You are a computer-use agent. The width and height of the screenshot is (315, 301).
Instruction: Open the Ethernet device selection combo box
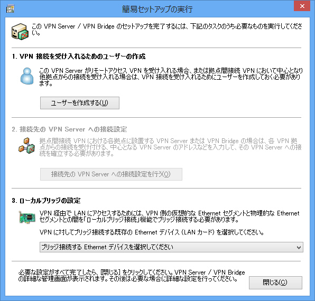(171, 247)
